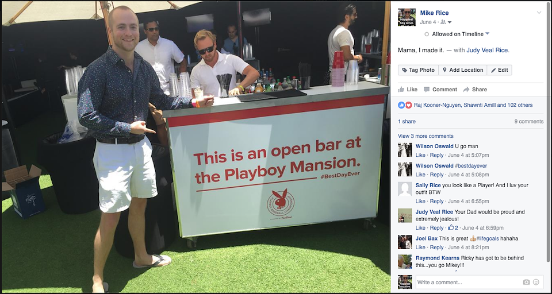Open Judy Veal Rice tagged profile link
Viewport: 552px width, 294px height.
(x=487, y=51)
